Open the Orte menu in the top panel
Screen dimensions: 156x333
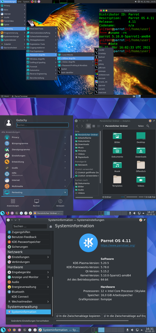click(x=20, y=1)
